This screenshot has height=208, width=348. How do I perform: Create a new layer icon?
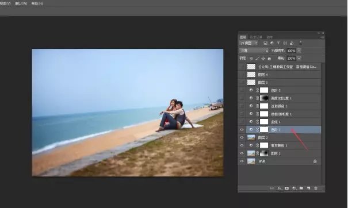(308, 188)
